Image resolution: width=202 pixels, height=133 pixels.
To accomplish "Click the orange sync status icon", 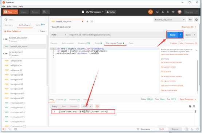I will (151, 12).
